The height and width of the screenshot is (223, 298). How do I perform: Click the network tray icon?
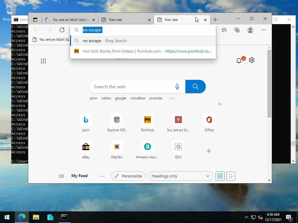pos(253,217)
